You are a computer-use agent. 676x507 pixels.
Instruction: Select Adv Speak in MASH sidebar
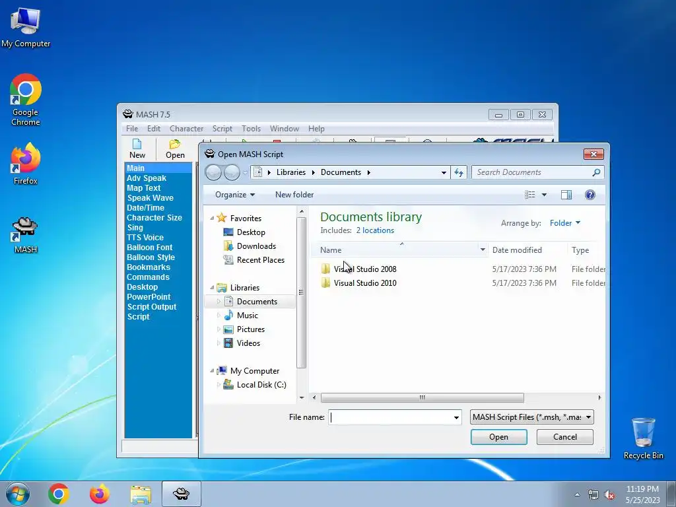click(146, 178)
